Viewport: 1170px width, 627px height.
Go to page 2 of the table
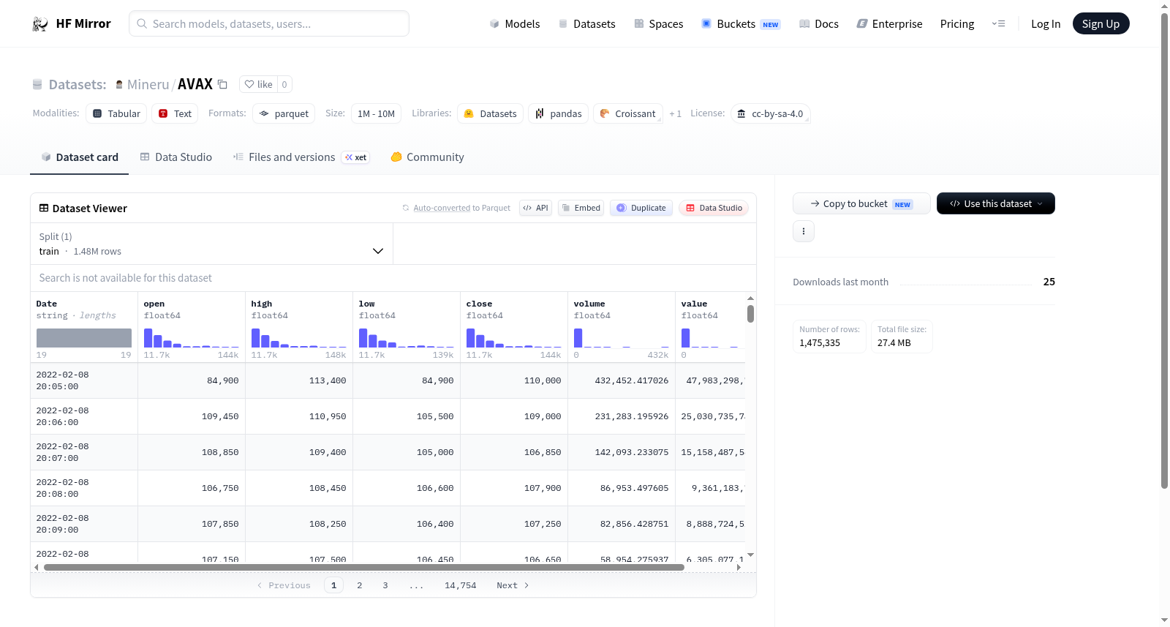coord(360,585)
